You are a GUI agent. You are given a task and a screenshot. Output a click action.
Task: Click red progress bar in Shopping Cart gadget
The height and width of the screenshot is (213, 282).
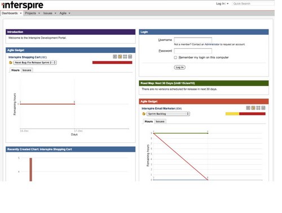click(112, 62)
